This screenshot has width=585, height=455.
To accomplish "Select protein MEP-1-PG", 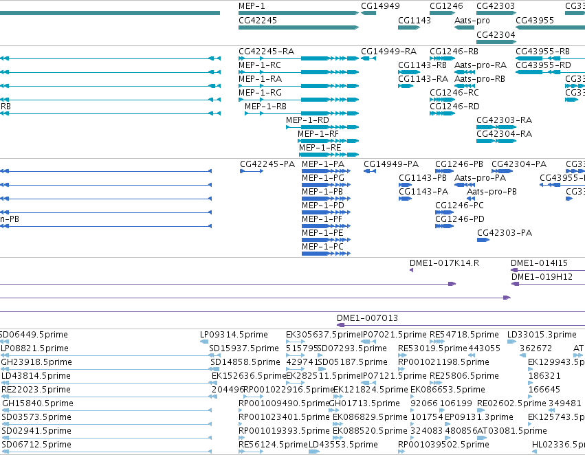I will (x=326, y=185).
